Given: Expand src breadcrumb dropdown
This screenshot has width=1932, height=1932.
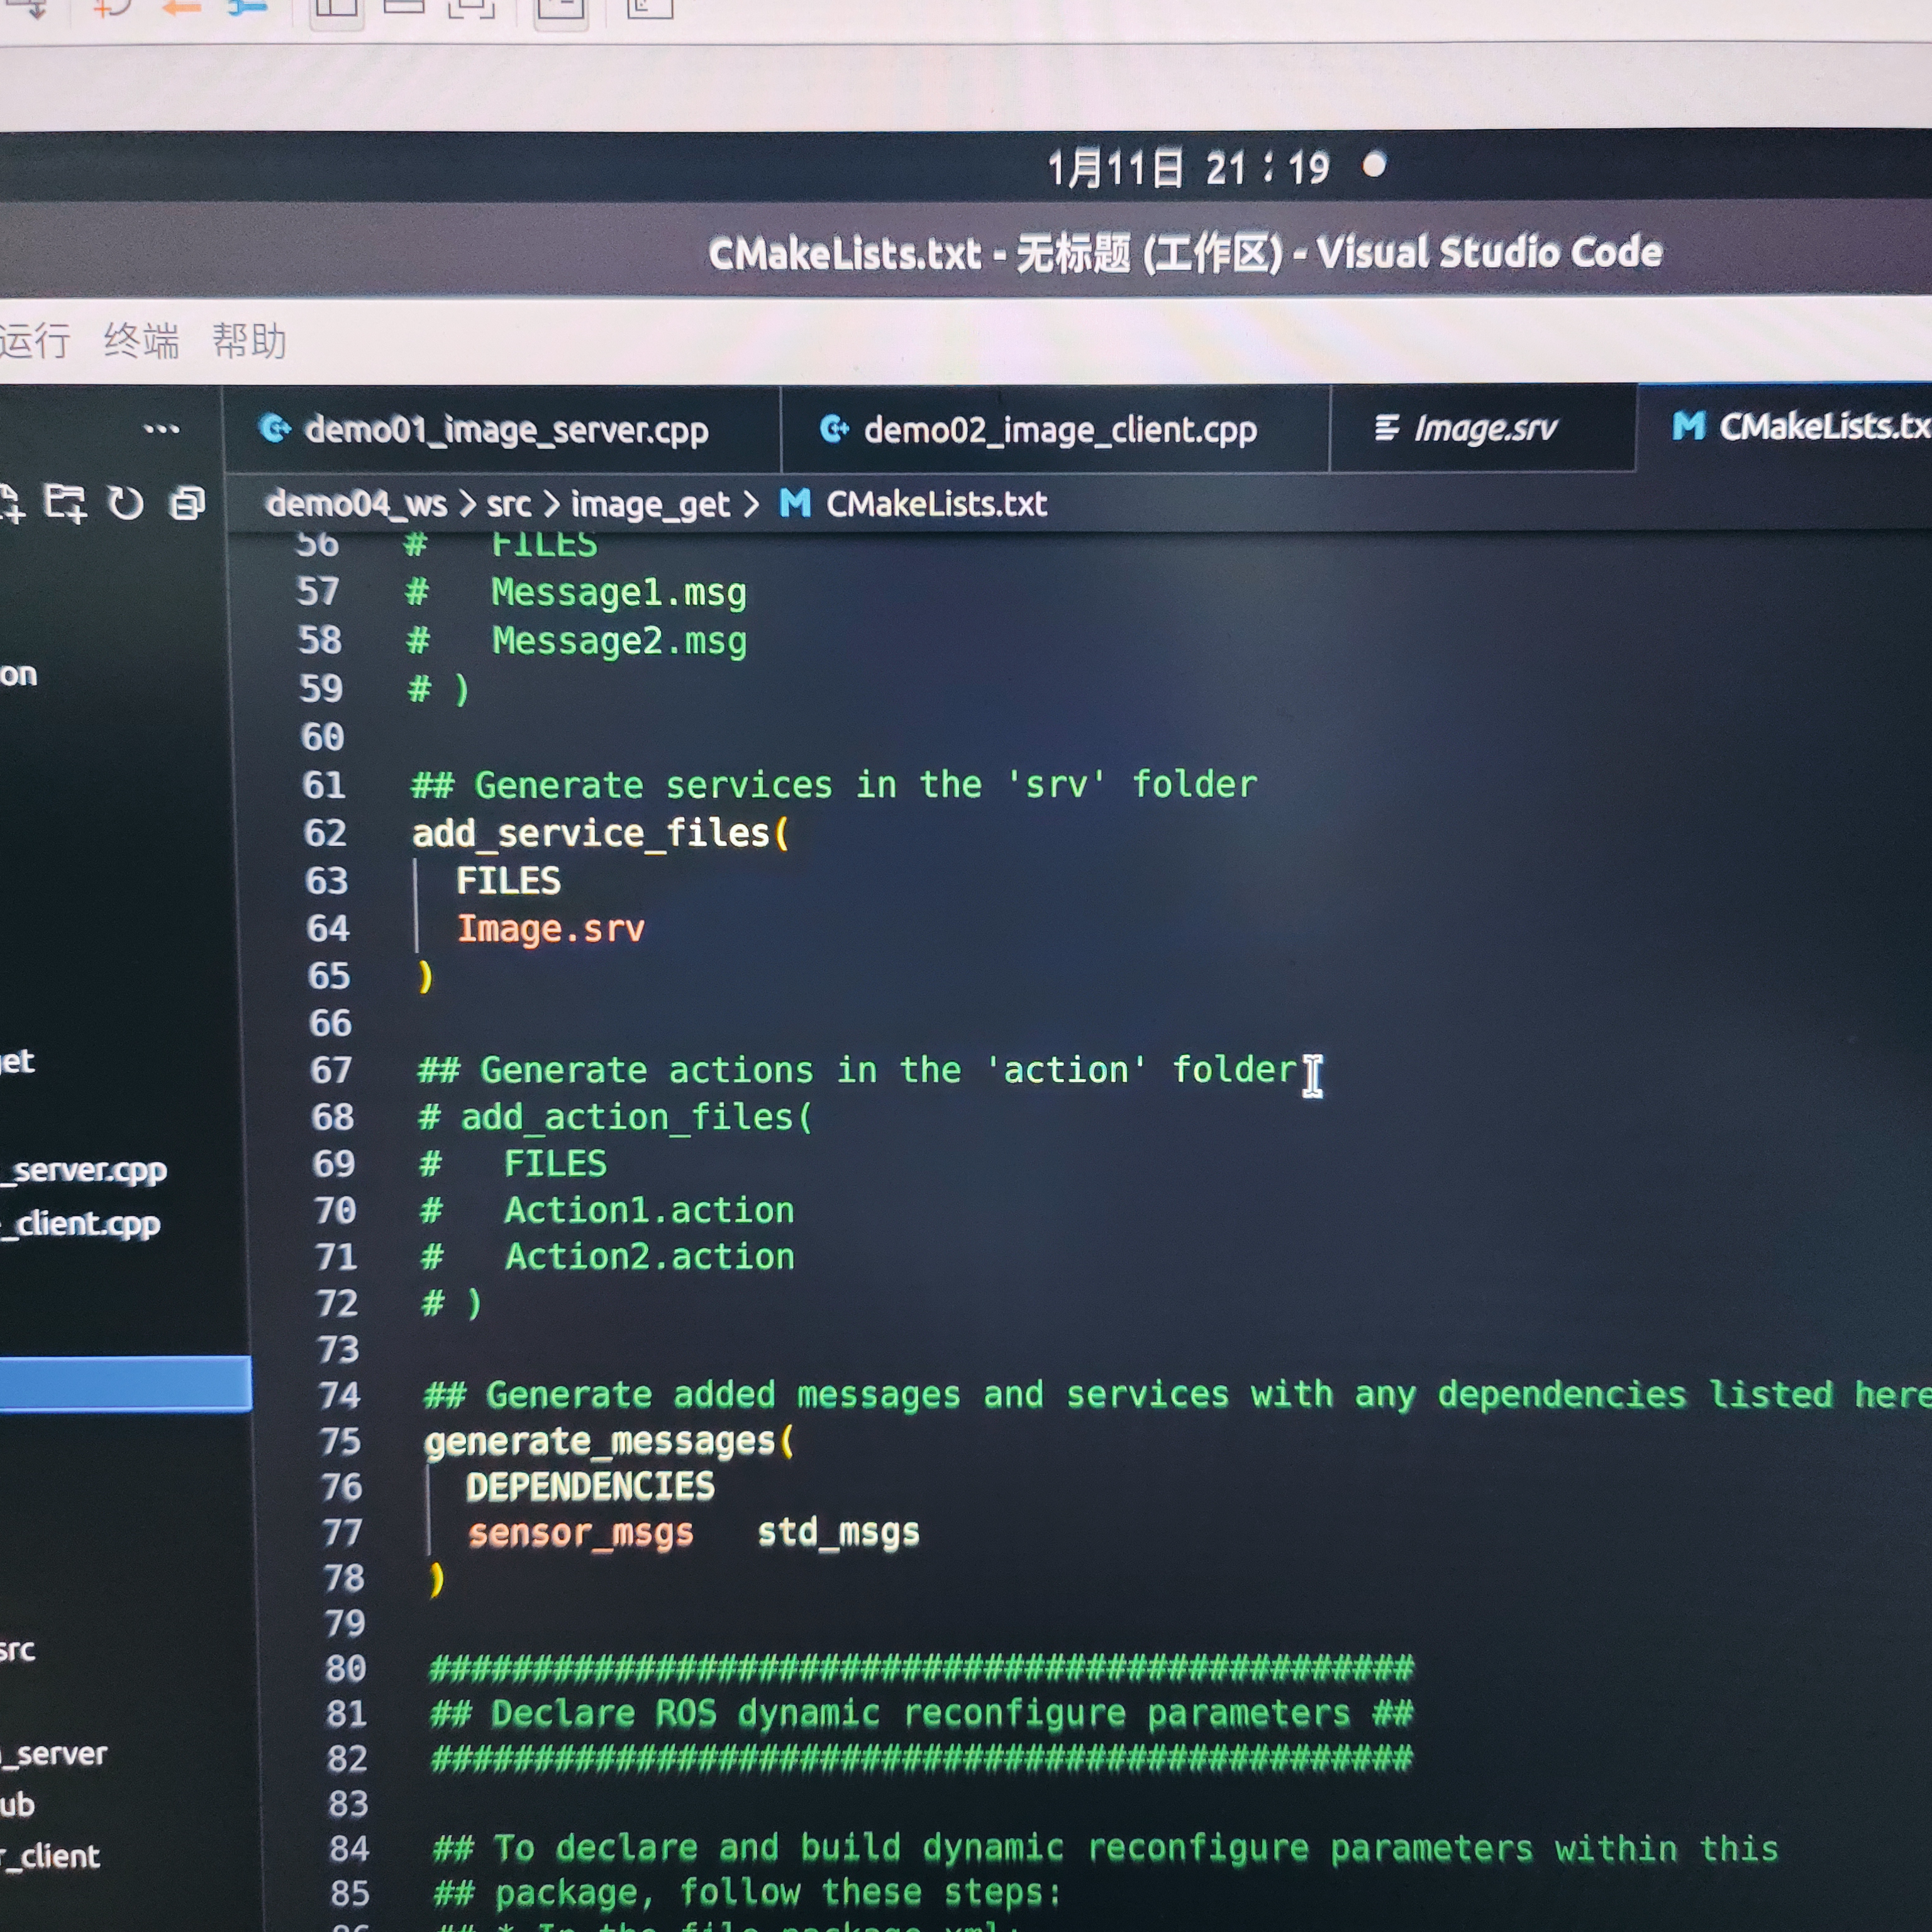Looking at the screenshot, I should (x=508, y=503).
